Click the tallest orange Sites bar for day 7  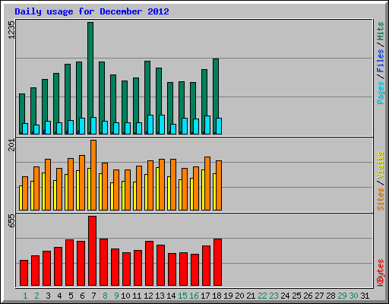pyautogui.click(x=93, y=175)
